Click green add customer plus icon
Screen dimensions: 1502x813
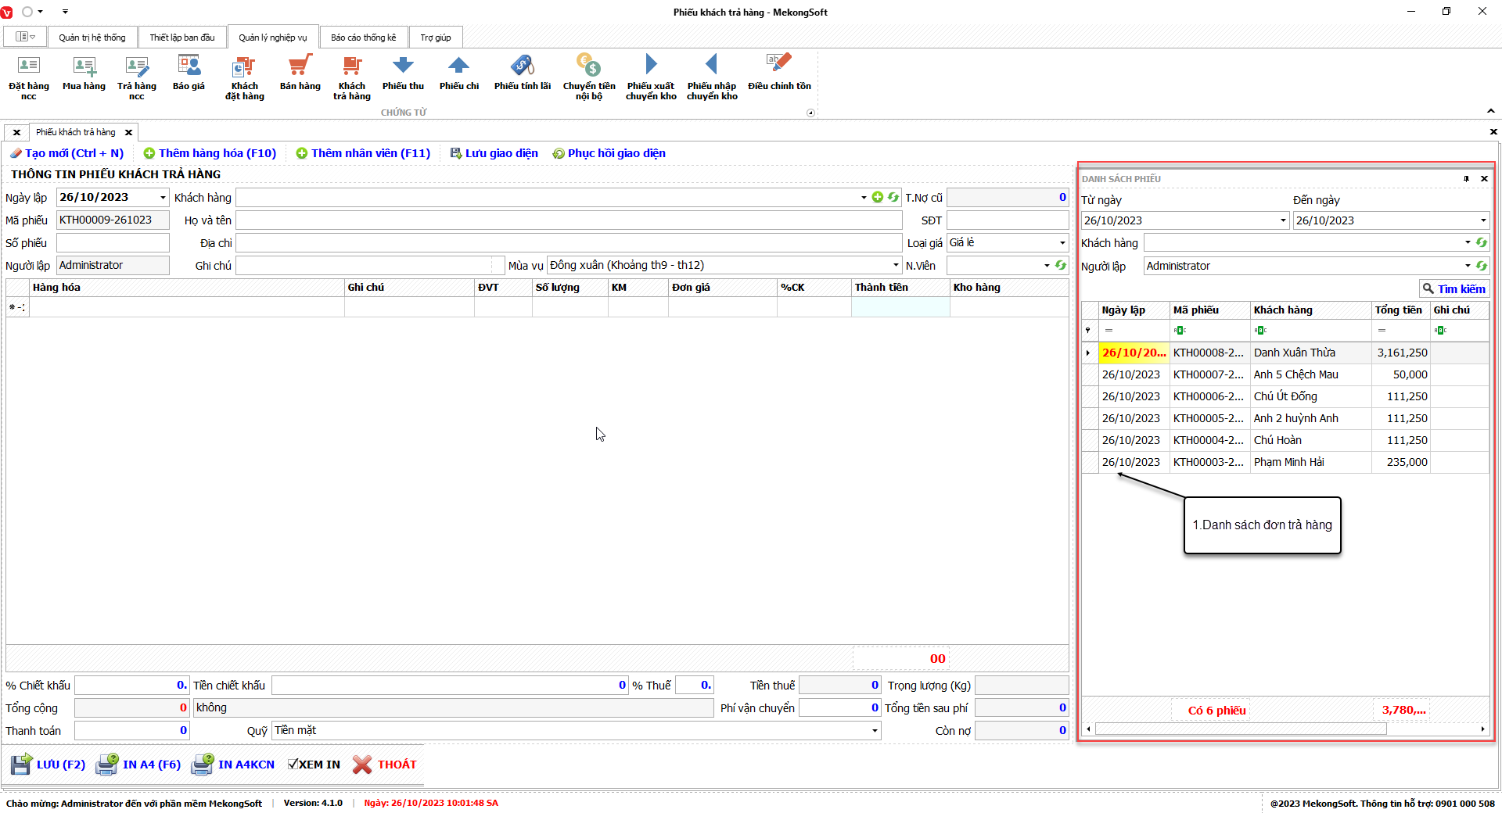878,198
